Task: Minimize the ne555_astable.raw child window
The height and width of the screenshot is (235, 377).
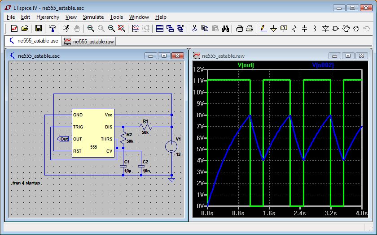Action: [334, 56]
